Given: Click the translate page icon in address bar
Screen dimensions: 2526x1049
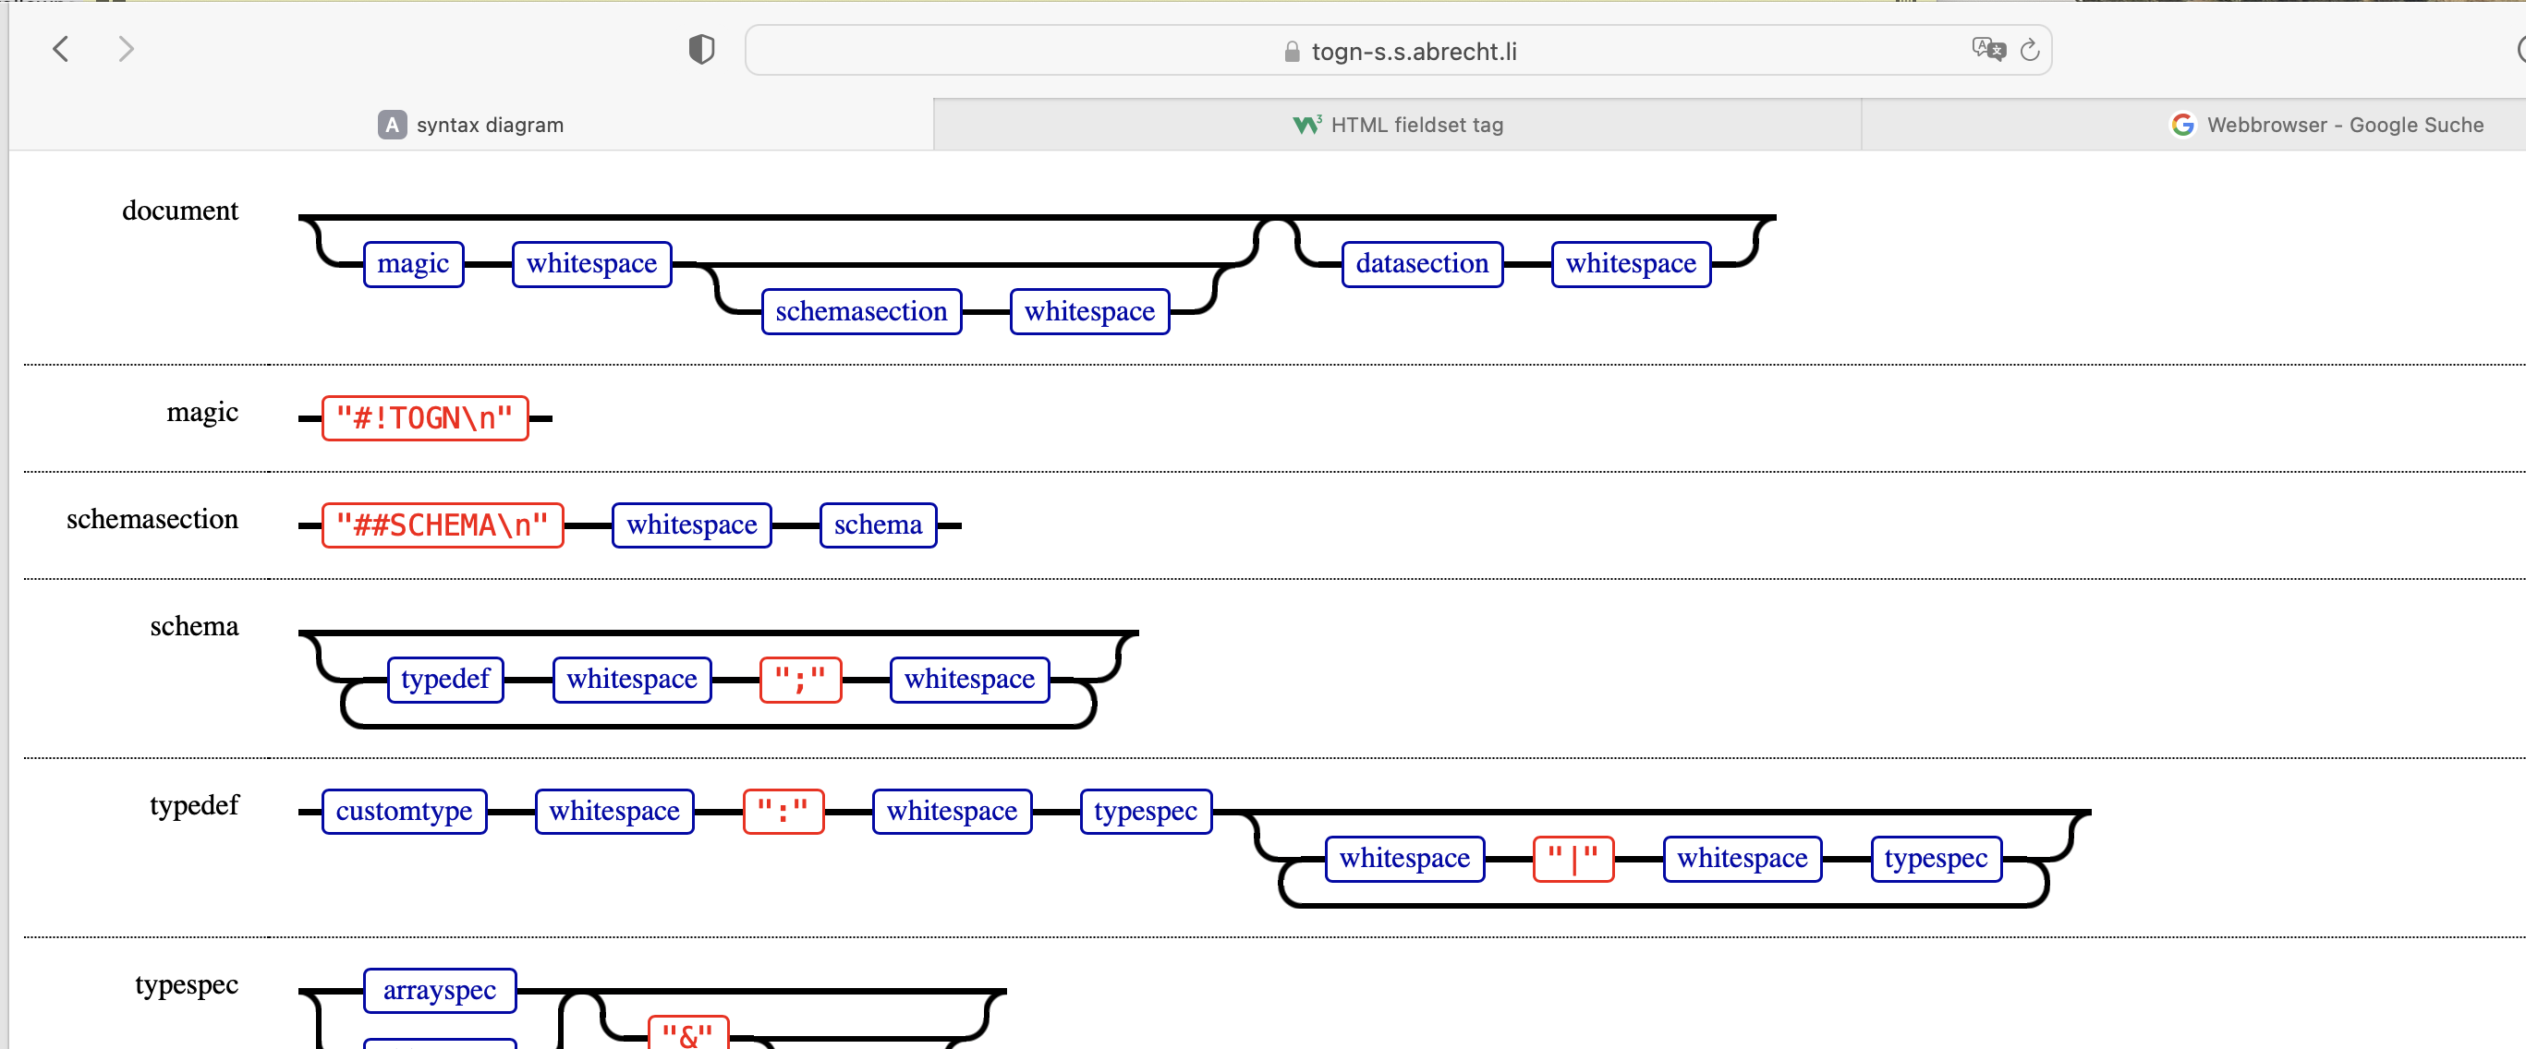Looking at the screenshot, I should (1988, 49).
